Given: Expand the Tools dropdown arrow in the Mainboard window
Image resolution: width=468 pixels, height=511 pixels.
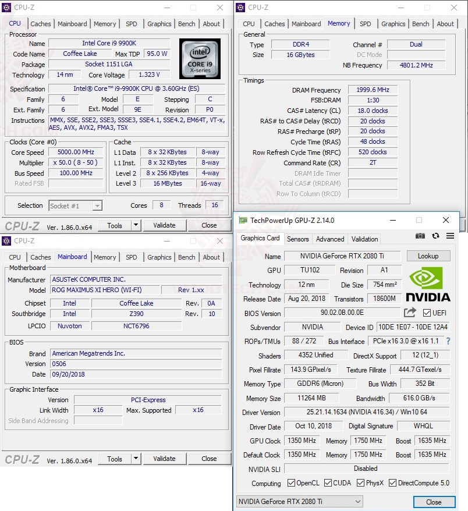Looking at the screenshot, I should pyautogui.click(x=136, y=459).
